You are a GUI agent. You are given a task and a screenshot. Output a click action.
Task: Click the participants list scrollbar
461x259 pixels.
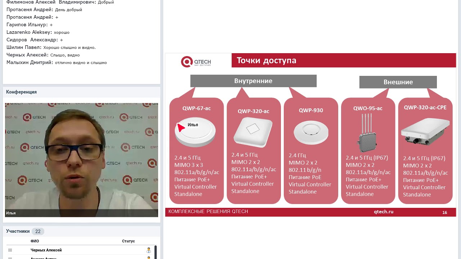coord(156,252)
